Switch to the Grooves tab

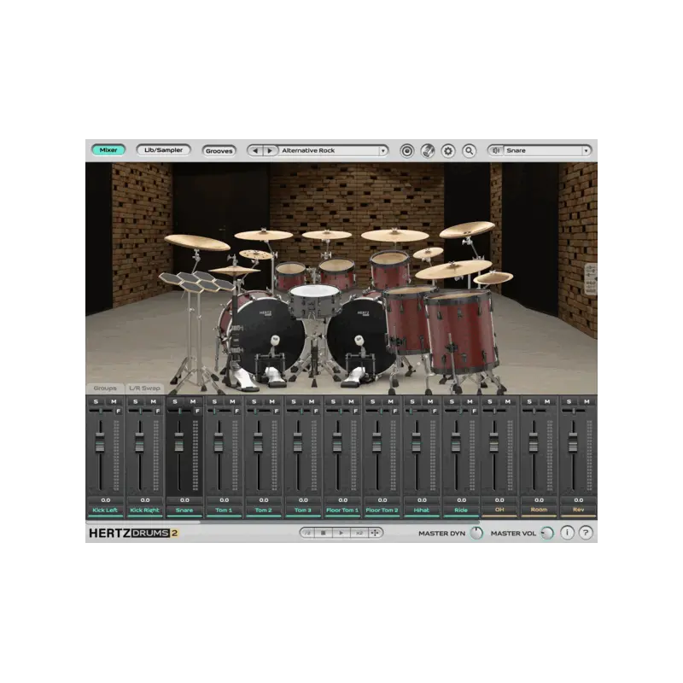click(219, 151)
